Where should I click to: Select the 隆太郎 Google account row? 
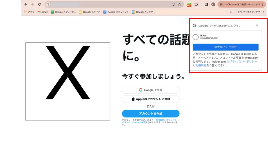pos(225,37)
